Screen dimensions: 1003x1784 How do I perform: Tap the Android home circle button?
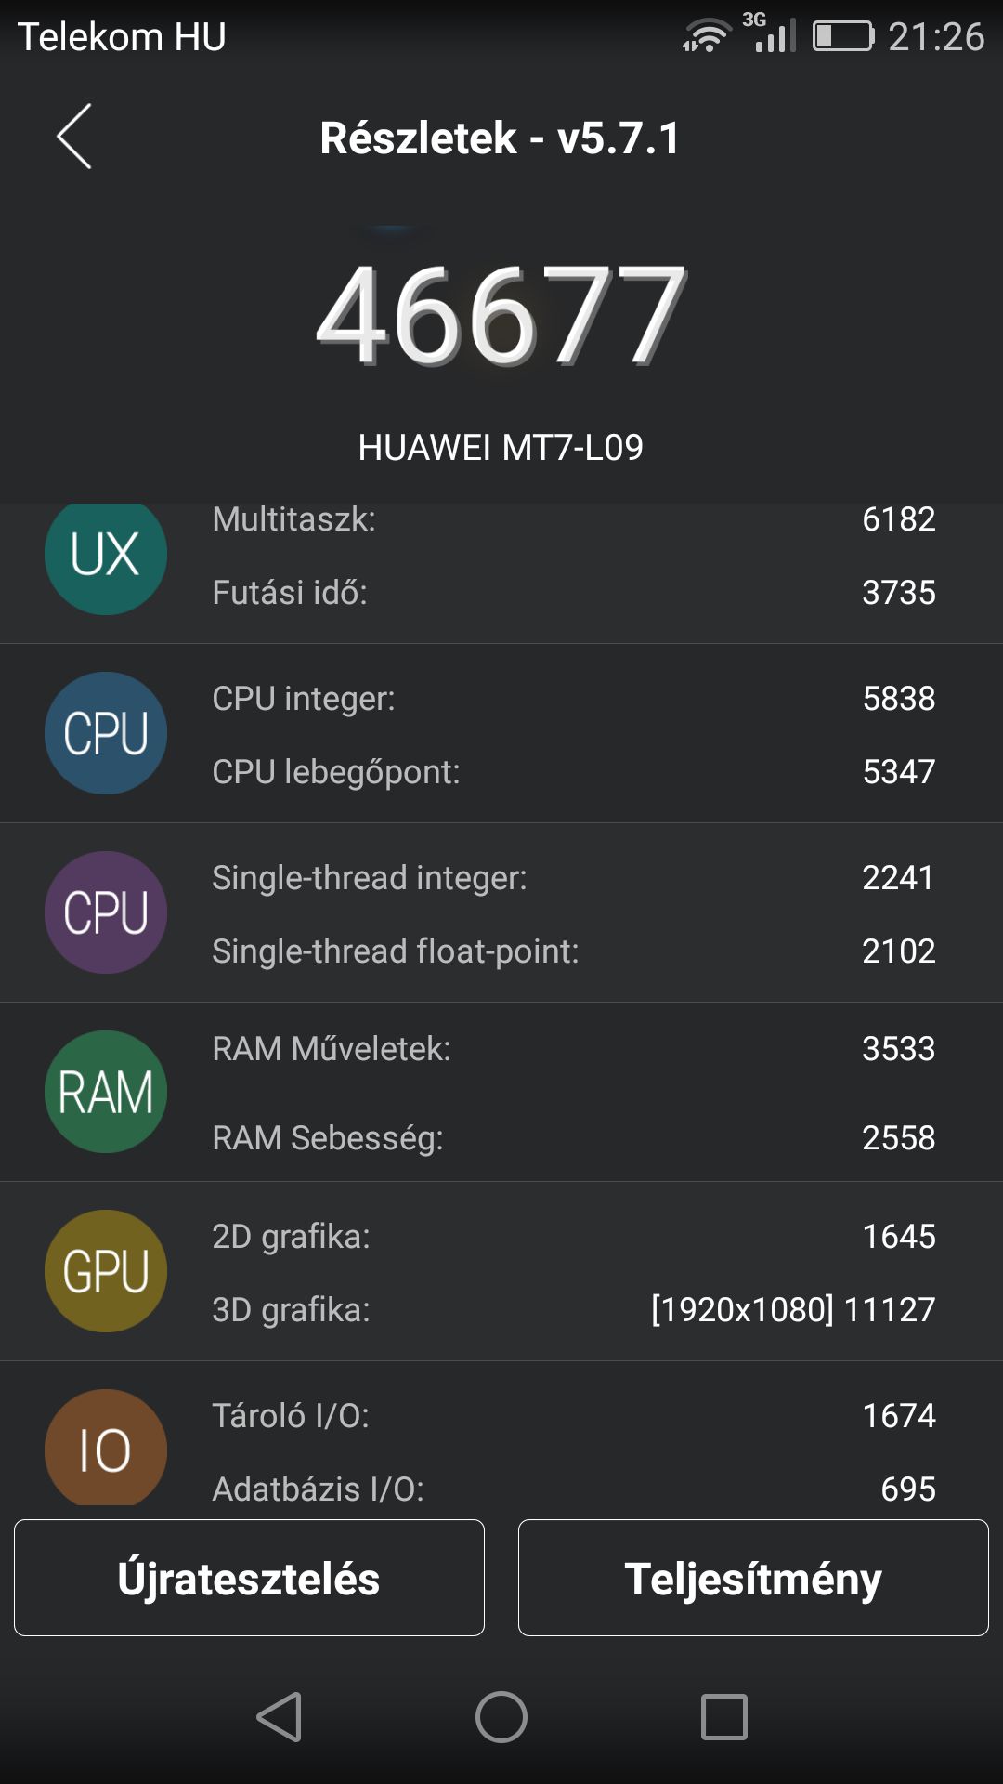[501, 1716]
